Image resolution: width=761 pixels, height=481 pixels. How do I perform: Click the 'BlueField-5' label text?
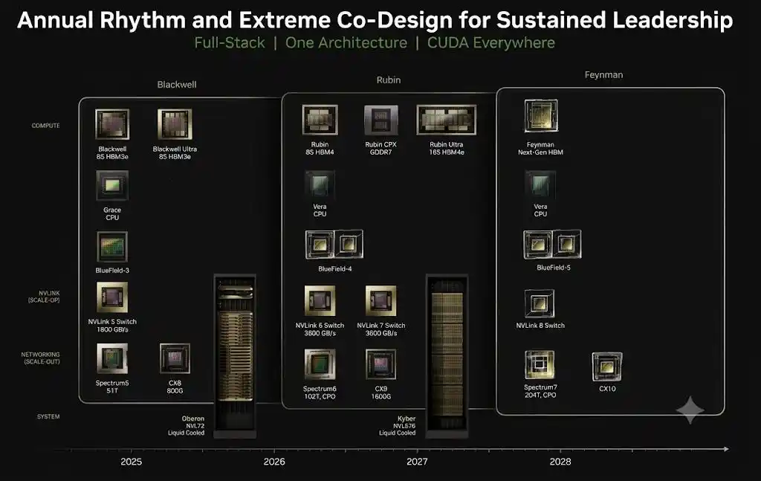pyautogui.click(x=553, y=268)
